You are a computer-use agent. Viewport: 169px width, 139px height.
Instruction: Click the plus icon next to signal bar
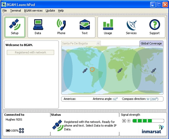coord(129,121)
